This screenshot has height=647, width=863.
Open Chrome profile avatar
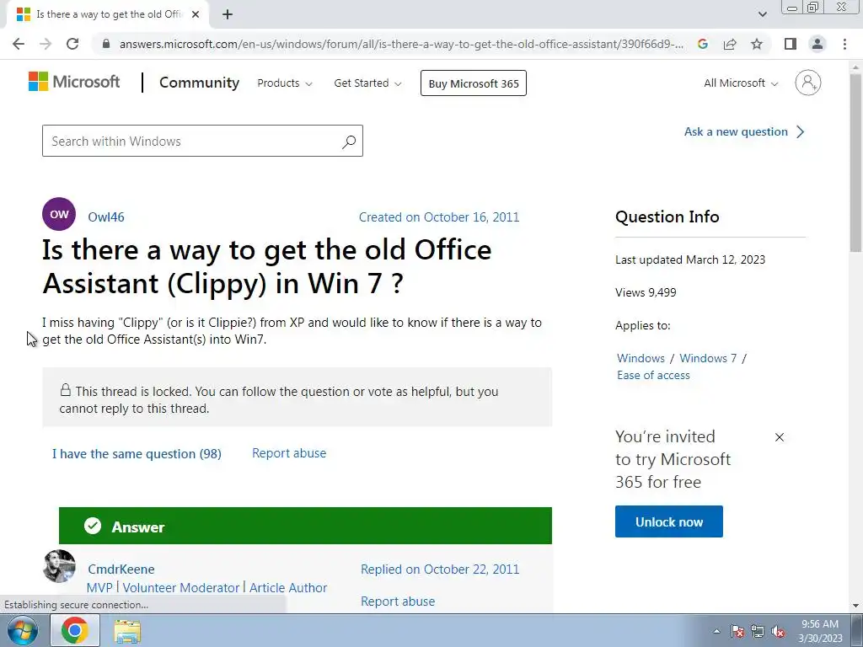point(817,44)
